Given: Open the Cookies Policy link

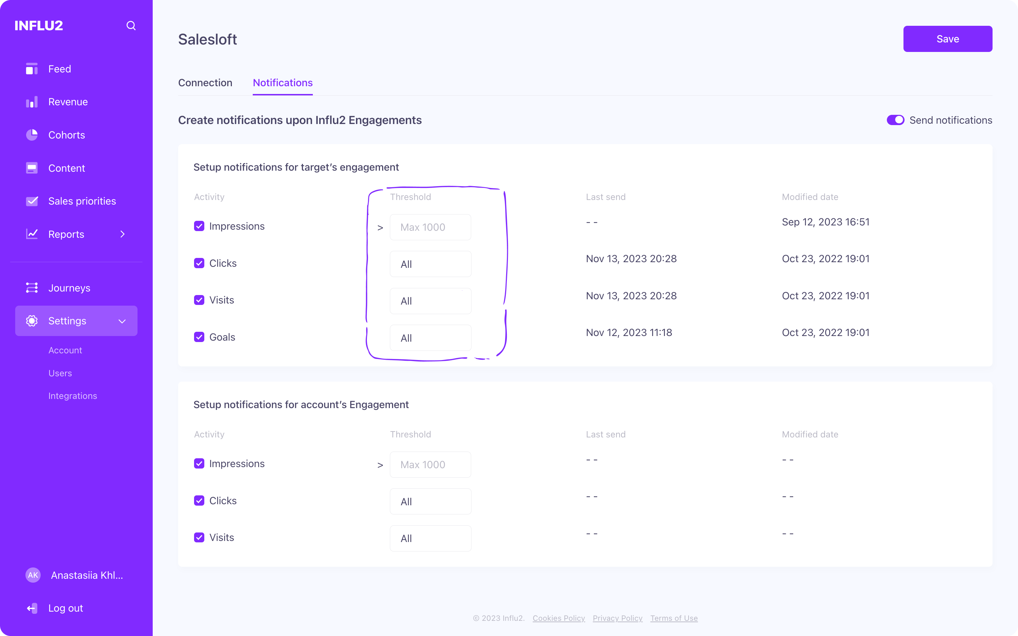Looking at the screenshot, I should pos(558,618).
